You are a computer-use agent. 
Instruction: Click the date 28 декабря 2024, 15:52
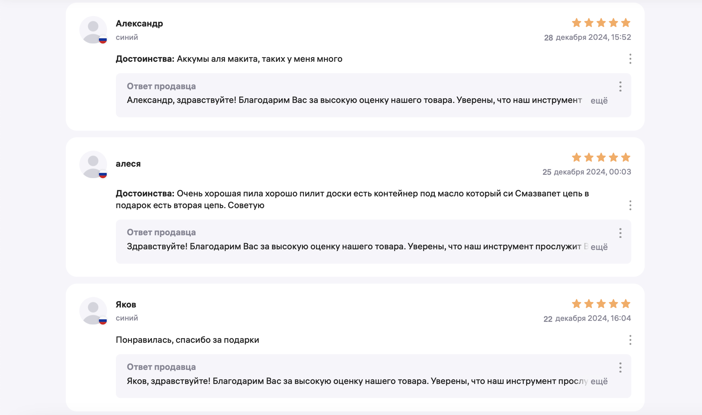(587, 37)
